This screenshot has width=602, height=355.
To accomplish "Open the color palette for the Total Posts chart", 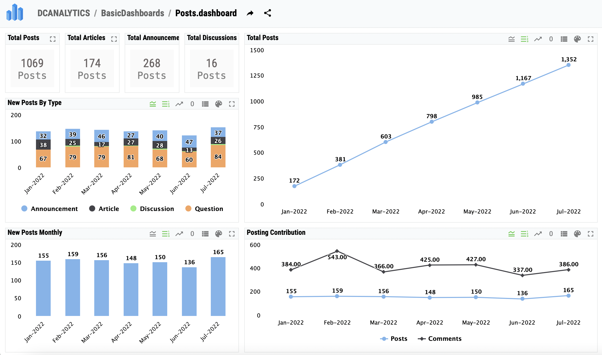I will (x=577, y=39).
